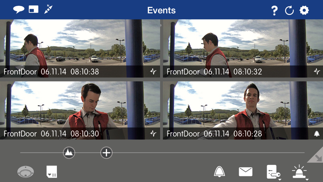This screenshot has height=182, width=323.
Task: Click caption text 'FrontDoor 06.11.14 08:10:38'
Action: click(x=51, y=72)
